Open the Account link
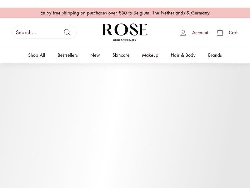250x188 pixels. (x=200, y=33)
